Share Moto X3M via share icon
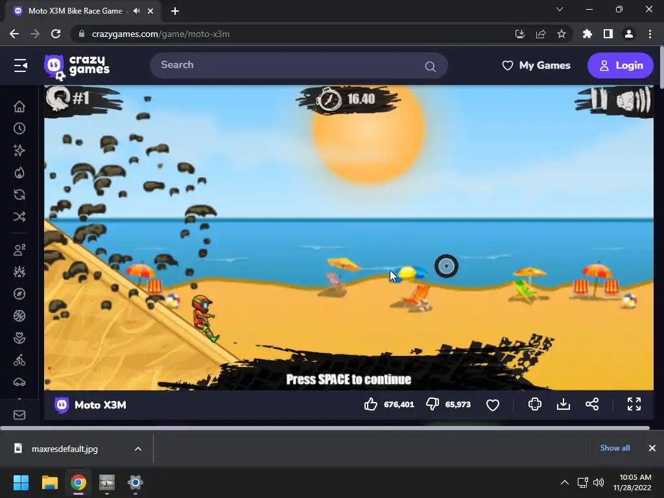The width and height of the screenshot is (664, 498). tap(592, 405)
